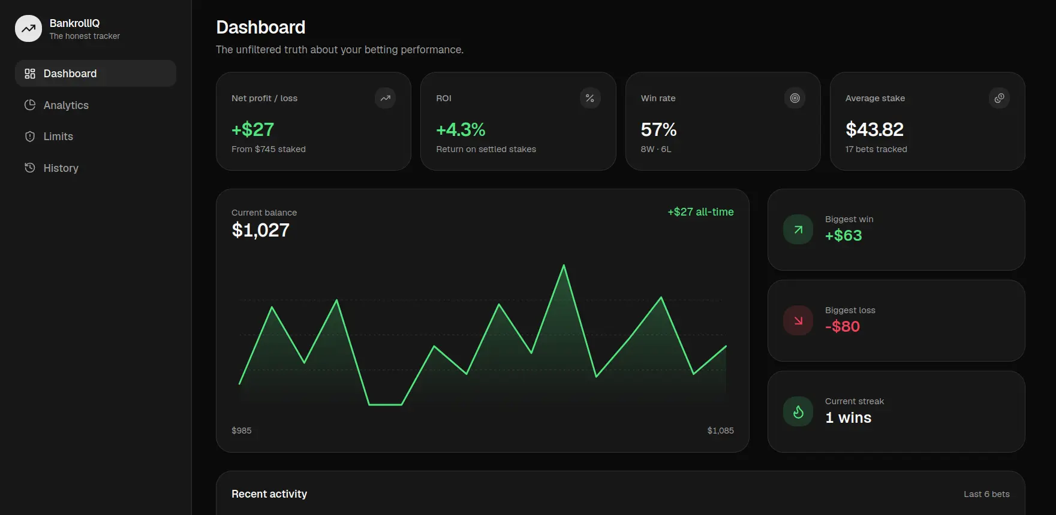Open the Dashboard sidebar item
The image size is (1056, 515).
pos(95,74)
